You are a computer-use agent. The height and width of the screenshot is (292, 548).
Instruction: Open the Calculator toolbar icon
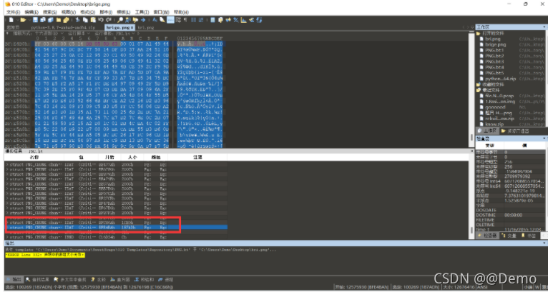212,20
